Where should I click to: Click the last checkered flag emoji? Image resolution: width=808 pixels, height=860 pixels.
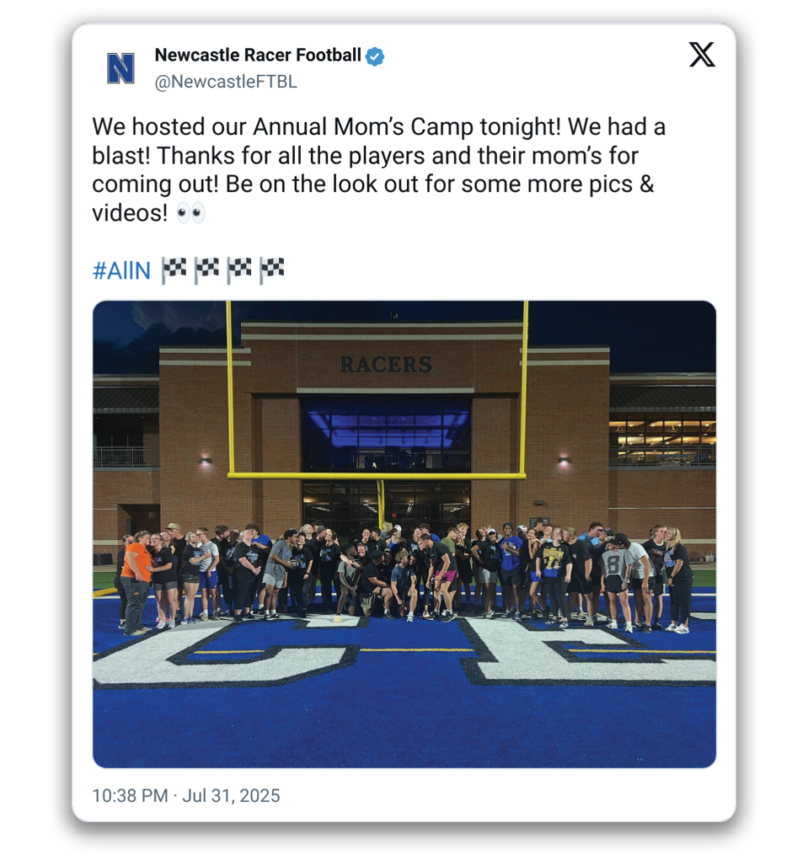click(x=271, y=270)
